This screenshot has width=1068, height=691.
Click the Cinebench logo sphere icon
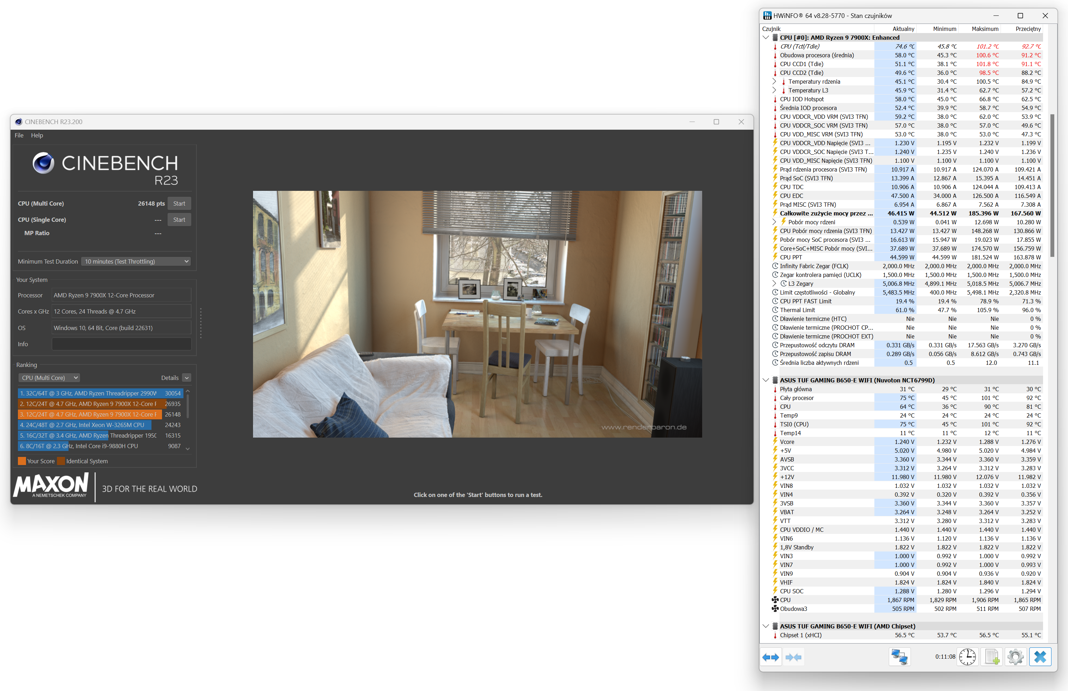point(44,163)
